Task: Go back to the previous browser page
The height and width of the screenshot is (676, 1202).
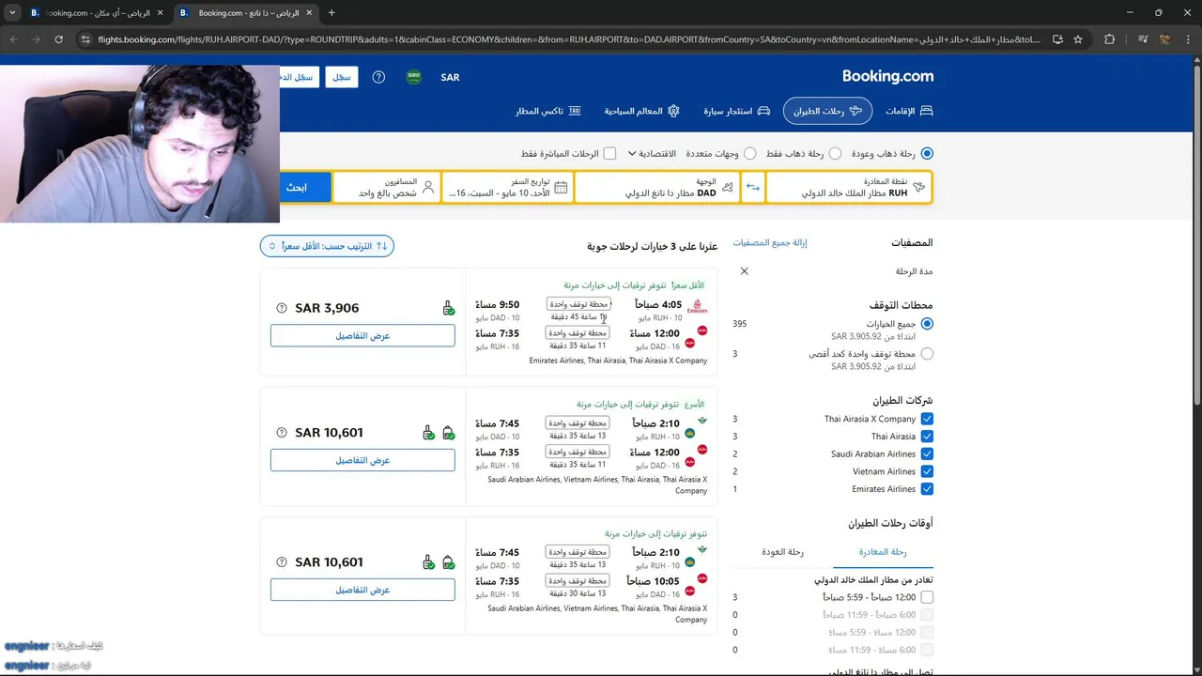Action: pyautogui.click(x=13, y=39)
